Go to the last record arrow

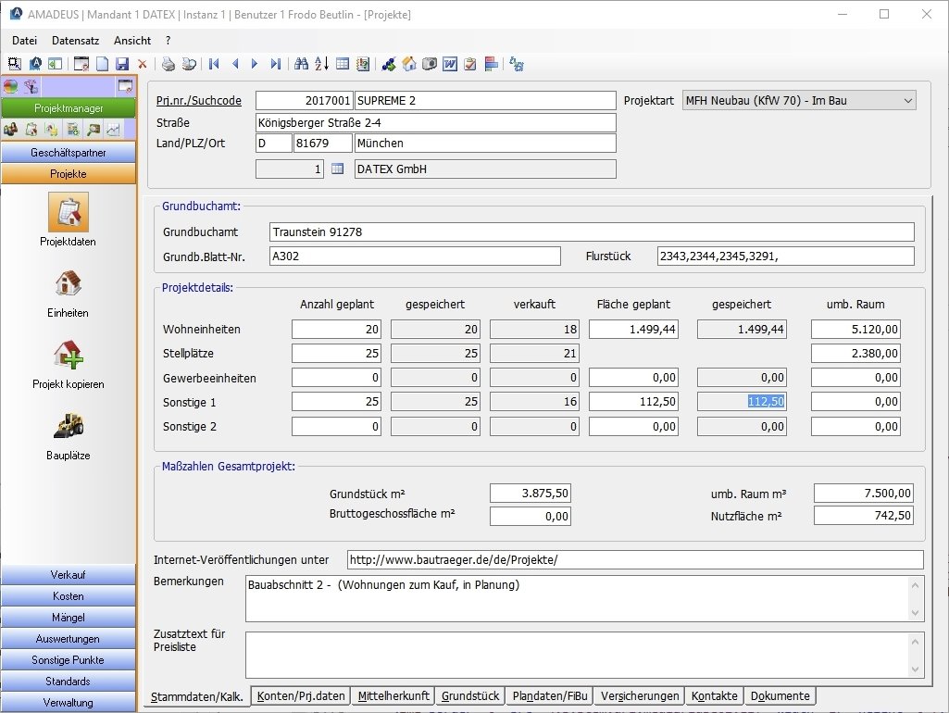tap(275, 64)
